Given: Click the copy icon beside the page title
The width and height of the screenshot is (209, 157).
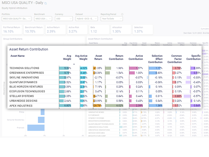Looking at the screenshot, I should click(46, 3).
